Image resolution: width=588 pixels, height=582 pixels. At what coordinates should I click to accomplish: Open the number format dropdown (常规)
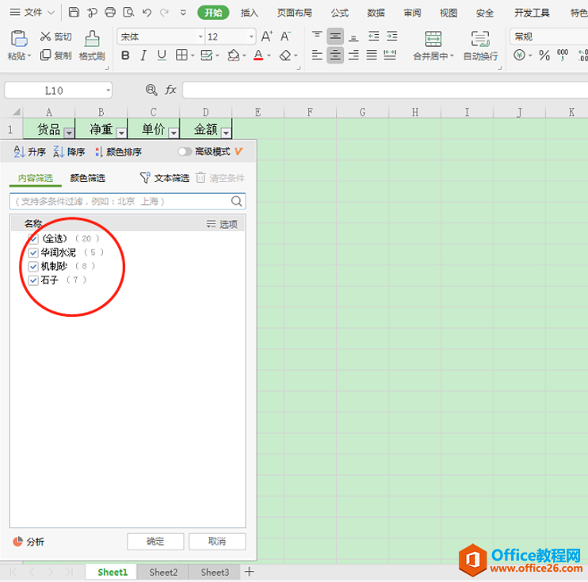pos(549,36)
